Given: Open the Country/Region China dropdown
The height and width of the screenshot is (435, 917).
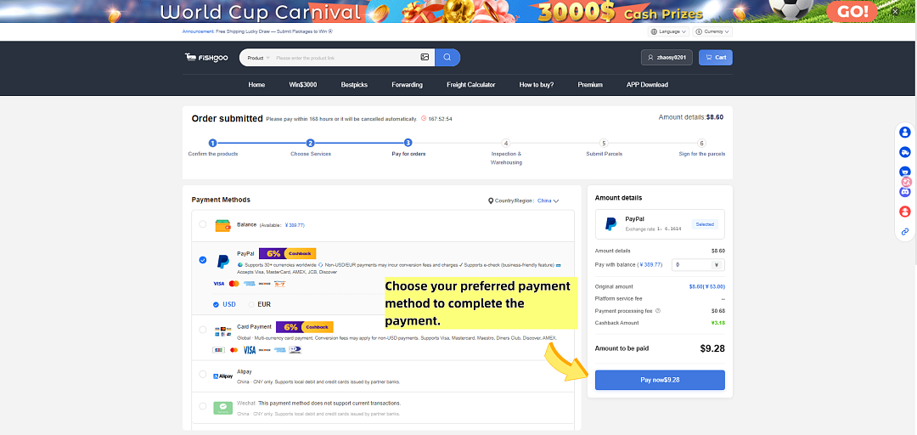Looking at the screenshot, I should [548, 201].
